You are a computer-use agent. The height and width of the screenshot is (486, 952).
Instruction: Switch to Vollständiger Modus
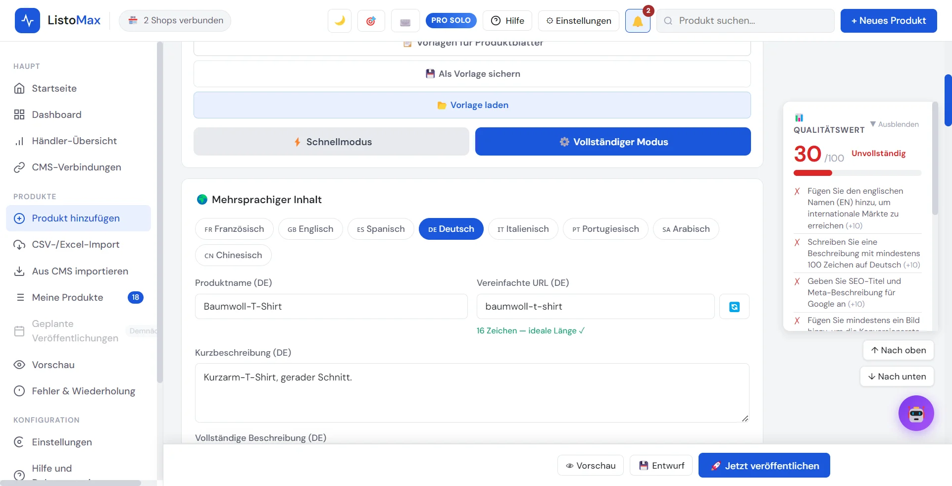coord(613,142)
